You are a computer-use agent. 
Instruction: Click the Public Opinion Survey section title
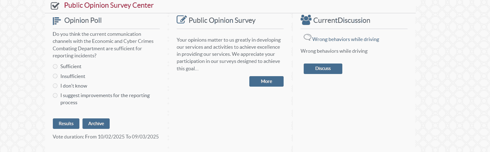[x=222, y=21]
